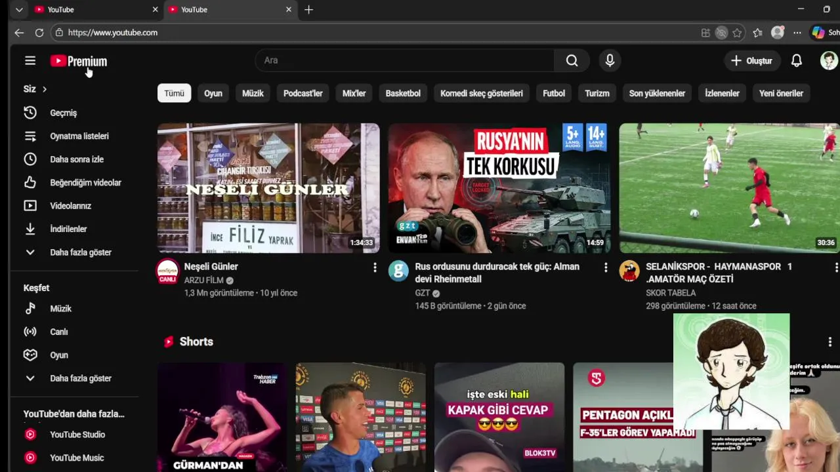Open the hamburger guide menu
This screenshot has width=840, height=472.
30,61
